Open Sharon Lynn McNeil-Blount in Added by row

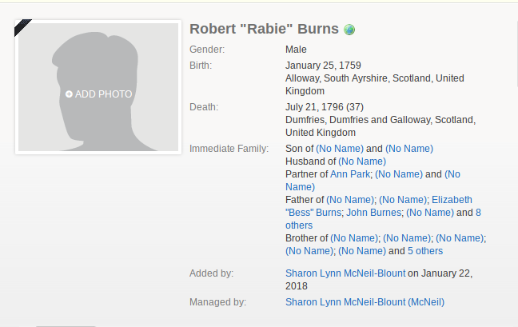pyautogui.click(x=345, y=273)
